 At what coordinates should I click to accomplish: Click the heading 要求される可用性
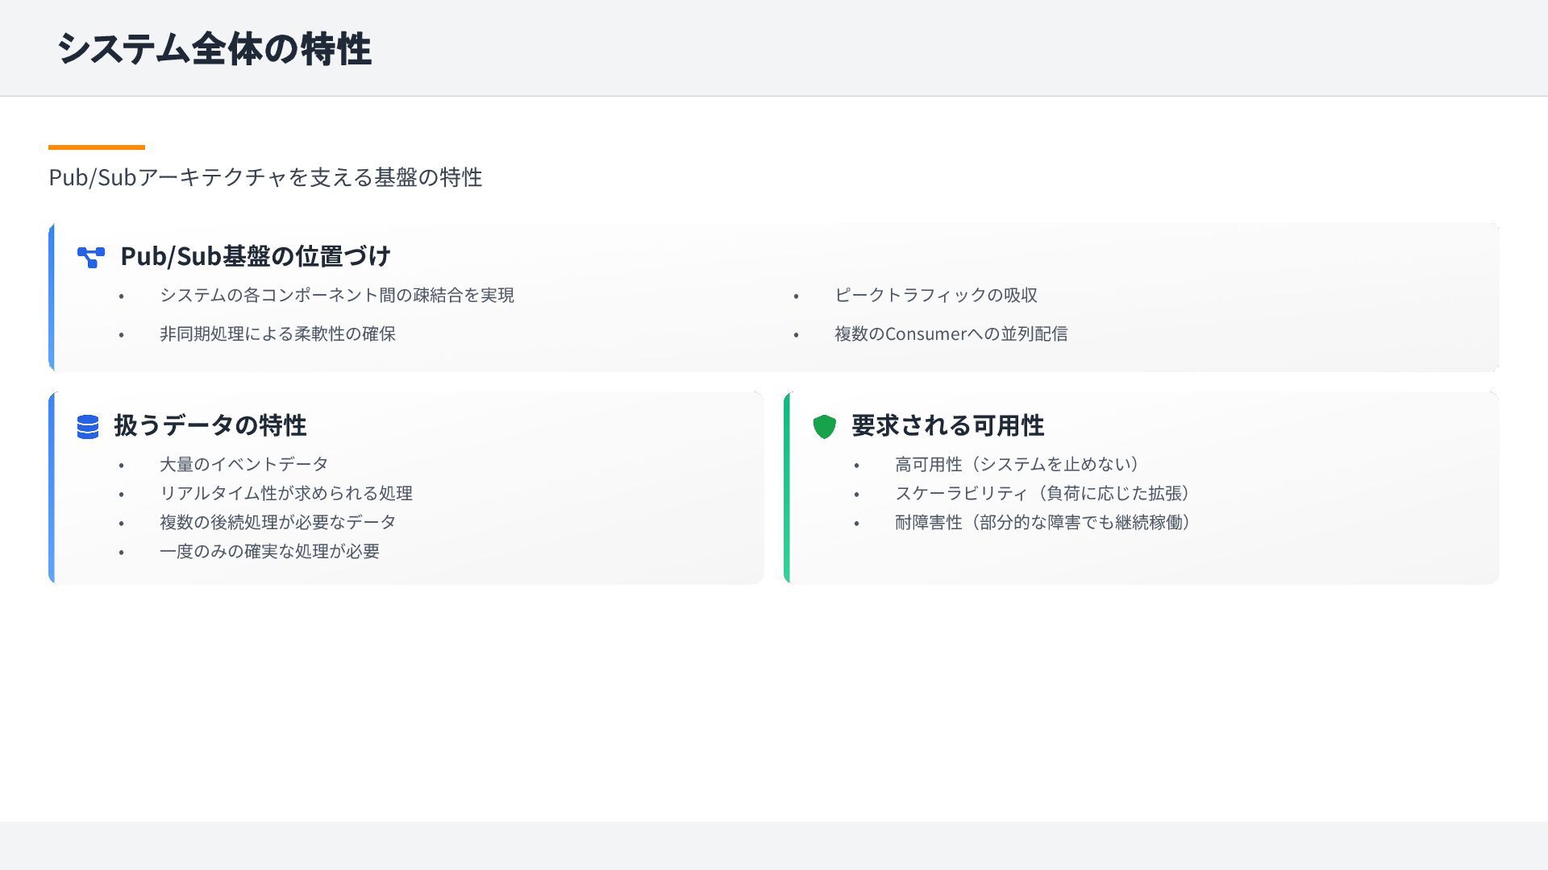point(947,425)
